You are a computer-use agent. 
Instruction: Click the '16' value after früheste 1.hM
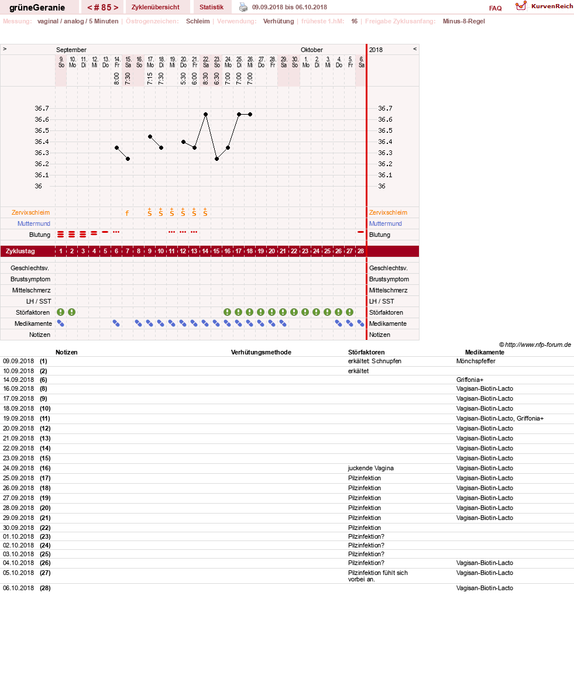coord(354,21)
